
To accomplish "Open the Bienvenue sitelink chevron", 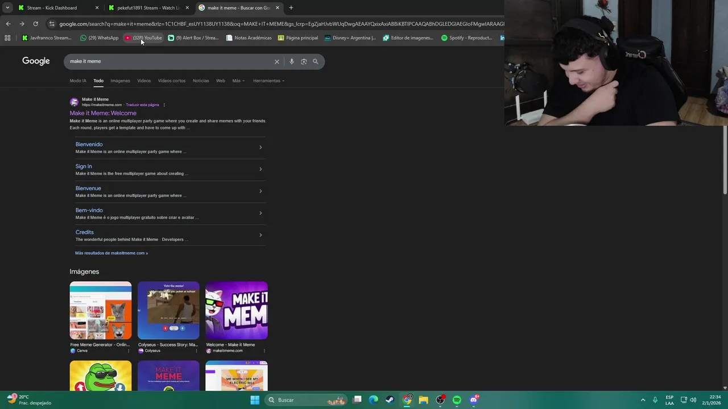I will point(260,191).
